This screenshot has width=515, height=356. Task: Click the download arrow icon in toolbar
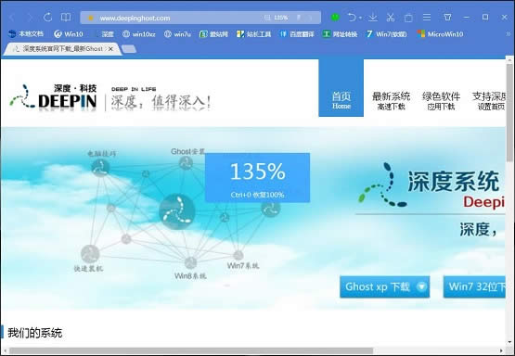(373, 17)
